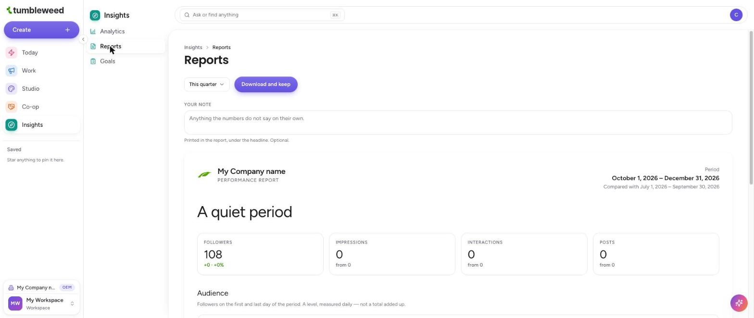Screen dimensions: 754x318
Task: Open the Work megaphone icon
Action: (11, 71)
